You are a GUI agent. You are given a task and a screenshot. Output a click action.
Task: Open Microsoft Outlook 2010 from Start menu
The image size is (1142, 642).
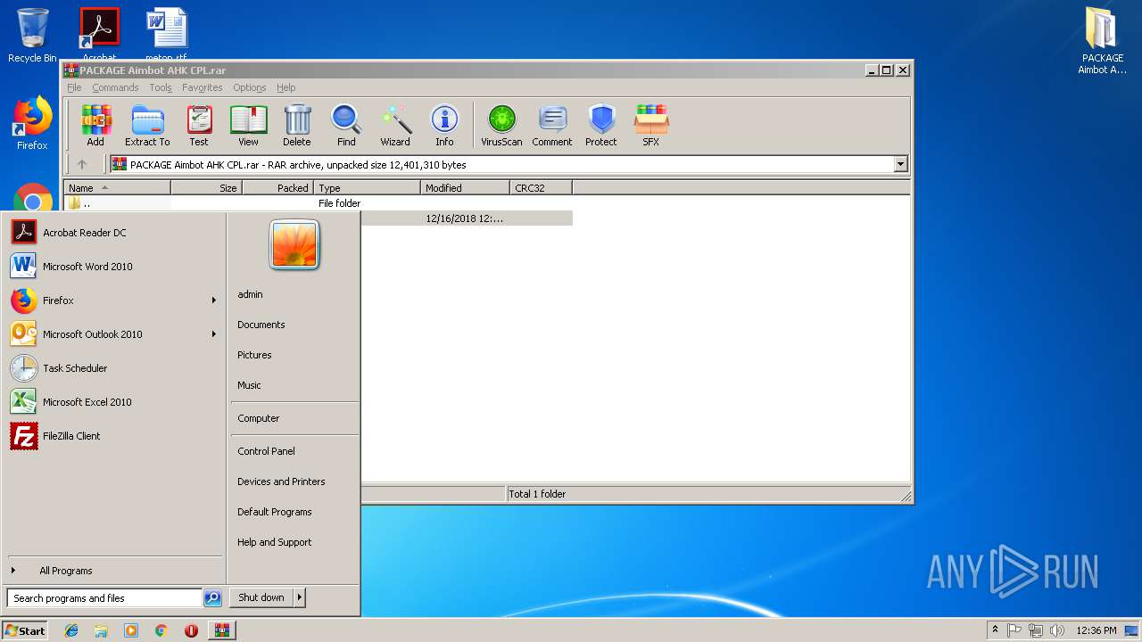(x=113, y=334)
